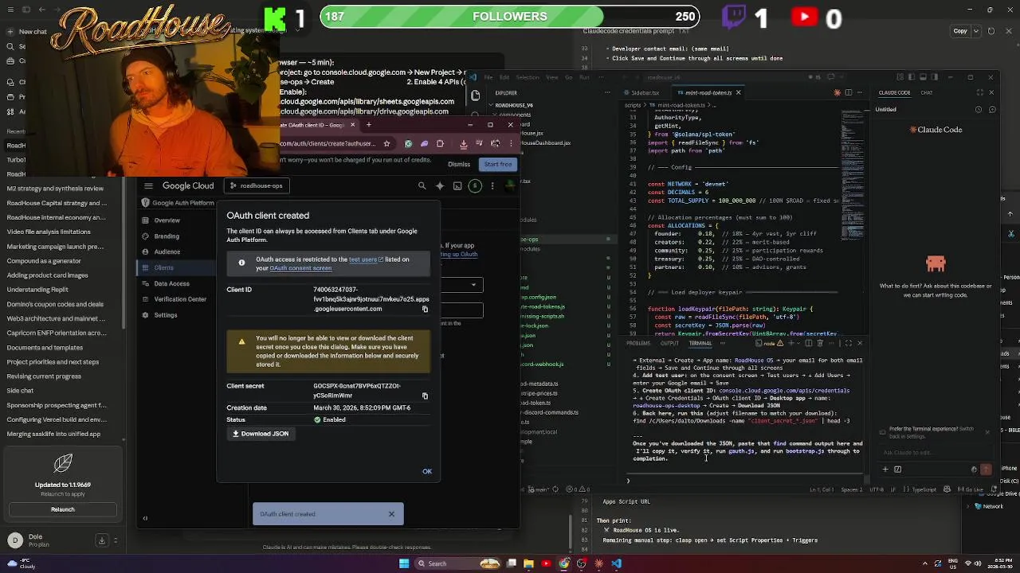
Task: Open Data Access in Google Auth Platform sidebar
Action: coord(171,283)
